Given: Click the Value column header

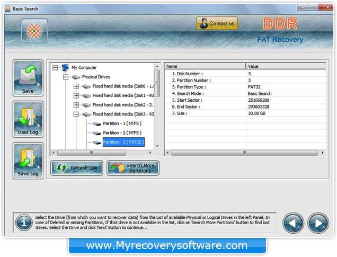Looking at the screenshot, I should tap(286, 66).
